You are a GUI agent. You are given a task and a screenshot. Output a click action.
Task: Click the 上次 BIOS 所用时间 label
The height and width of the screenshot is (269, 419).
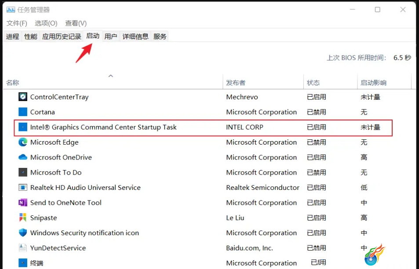pos(357,58)
